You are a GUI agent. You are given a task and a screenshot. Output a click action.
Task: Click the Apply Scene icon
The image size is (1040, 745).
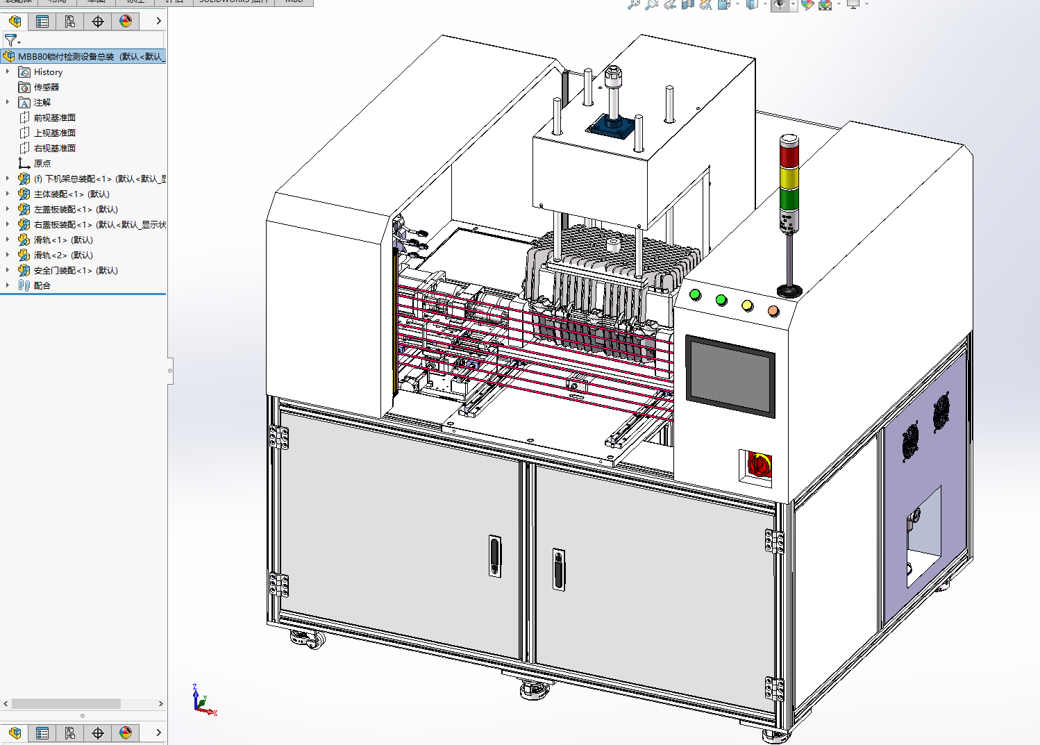tap(825, 4)
